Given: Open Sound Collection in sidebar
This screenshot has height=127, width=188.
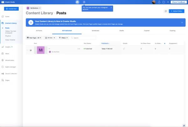Looking at the screenshot, I should click(x=11, y=74).
